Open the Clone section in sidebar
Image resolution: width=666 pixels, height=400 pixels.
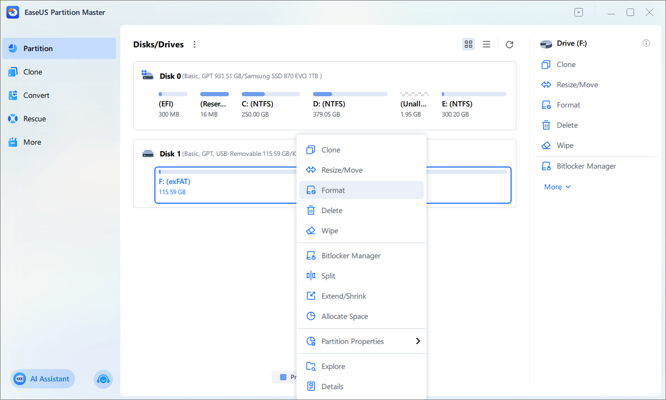click(x=33, y=72)
